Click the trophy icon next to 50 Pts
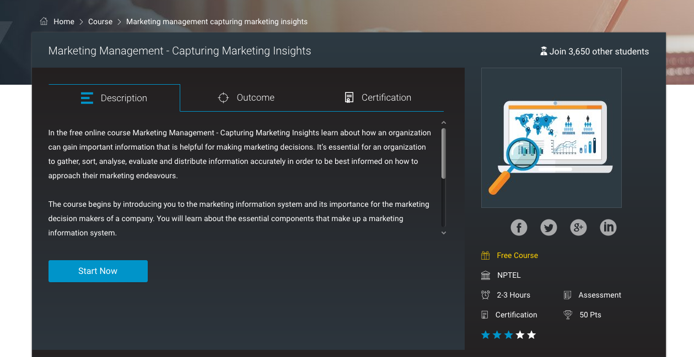Viewport: 694px width, 357px height. (x=568, y=315)
